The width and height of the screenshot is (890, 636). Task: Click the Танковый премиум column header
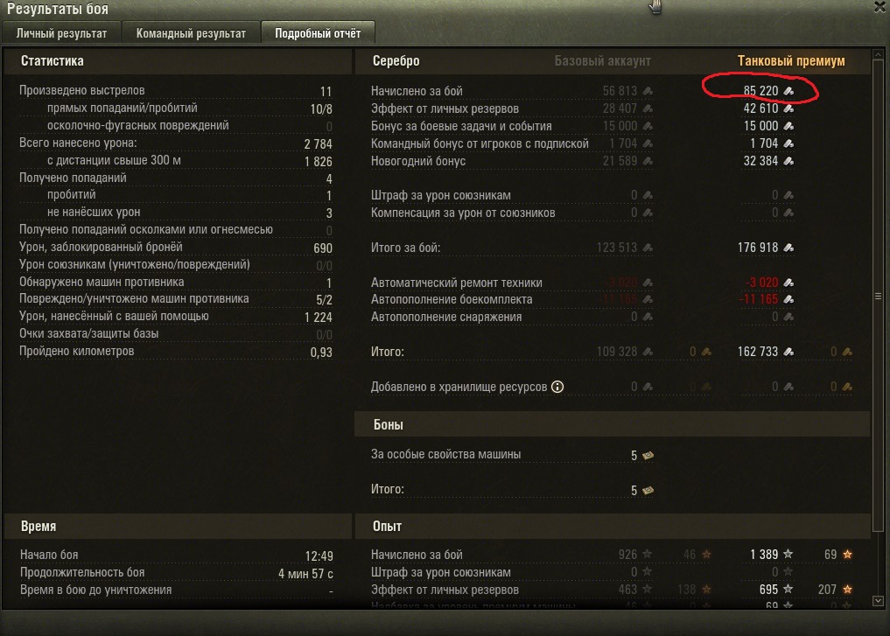[790, 60]
